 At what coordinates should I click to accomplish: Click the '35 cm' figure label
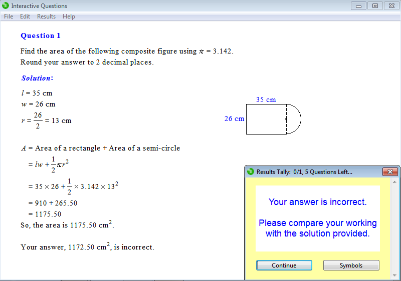[266, 99]
